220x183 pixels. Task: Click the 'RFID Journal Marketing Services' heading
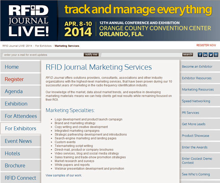pos(99,67)
